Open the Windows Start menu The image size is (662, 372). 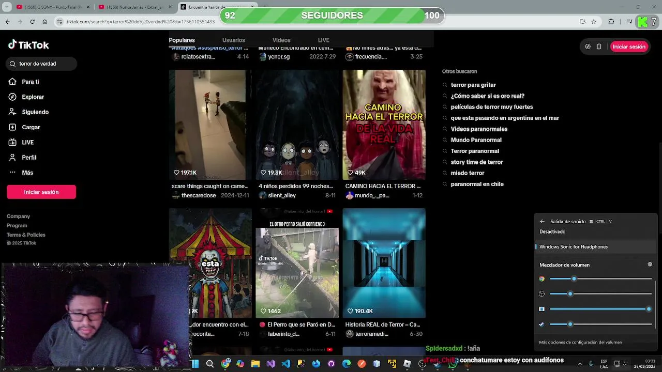195,364
